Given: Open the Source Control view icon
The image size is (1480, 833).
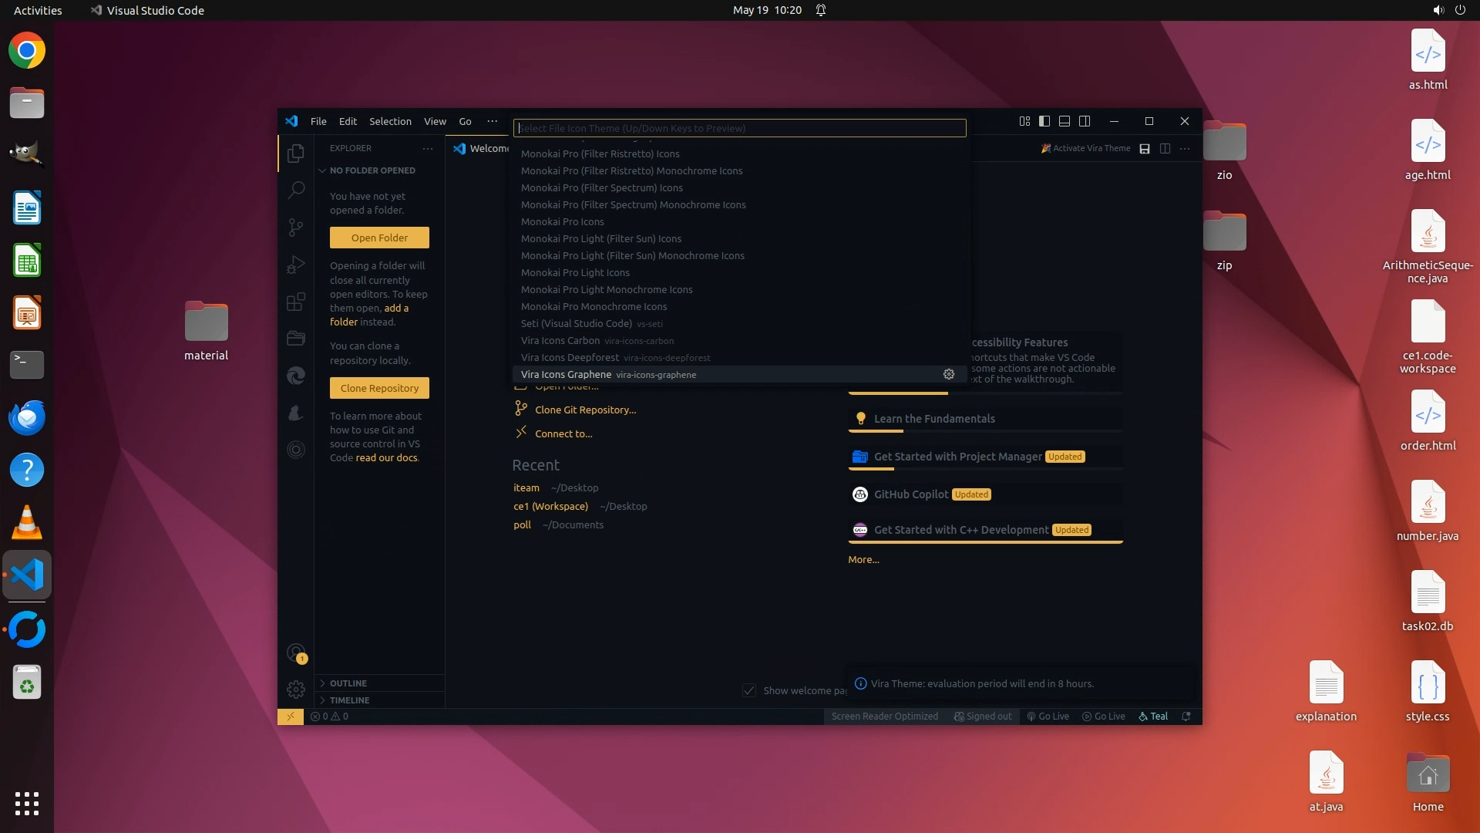Looking at the screenshot, I should 296,227.
